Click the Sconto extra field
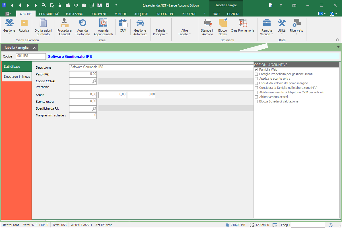Screen dimensions: 342x228 pos(83,102)
